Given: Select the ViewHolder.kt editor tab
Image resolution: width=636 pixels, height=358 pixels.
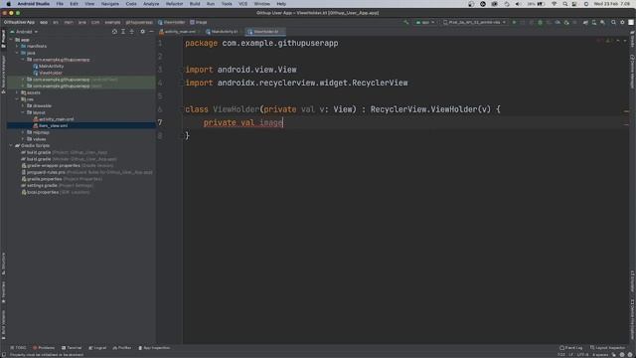Looking at the screenshot, I should [265, 32].
